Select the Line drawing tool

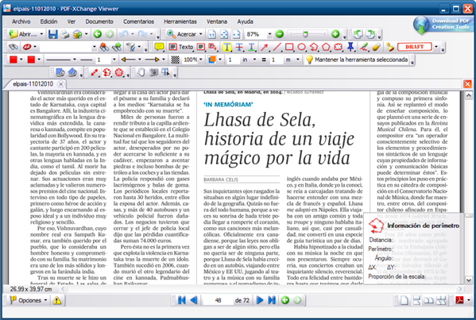[277, 47]
